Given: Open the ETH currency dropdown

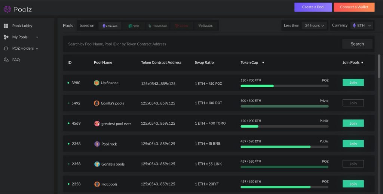Looking at the screenshot, I should click(362, 25).
